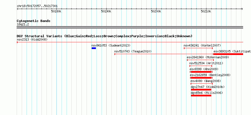Click the 50200k ruler tick label
The image size is (251, 115).
(156, 12)
